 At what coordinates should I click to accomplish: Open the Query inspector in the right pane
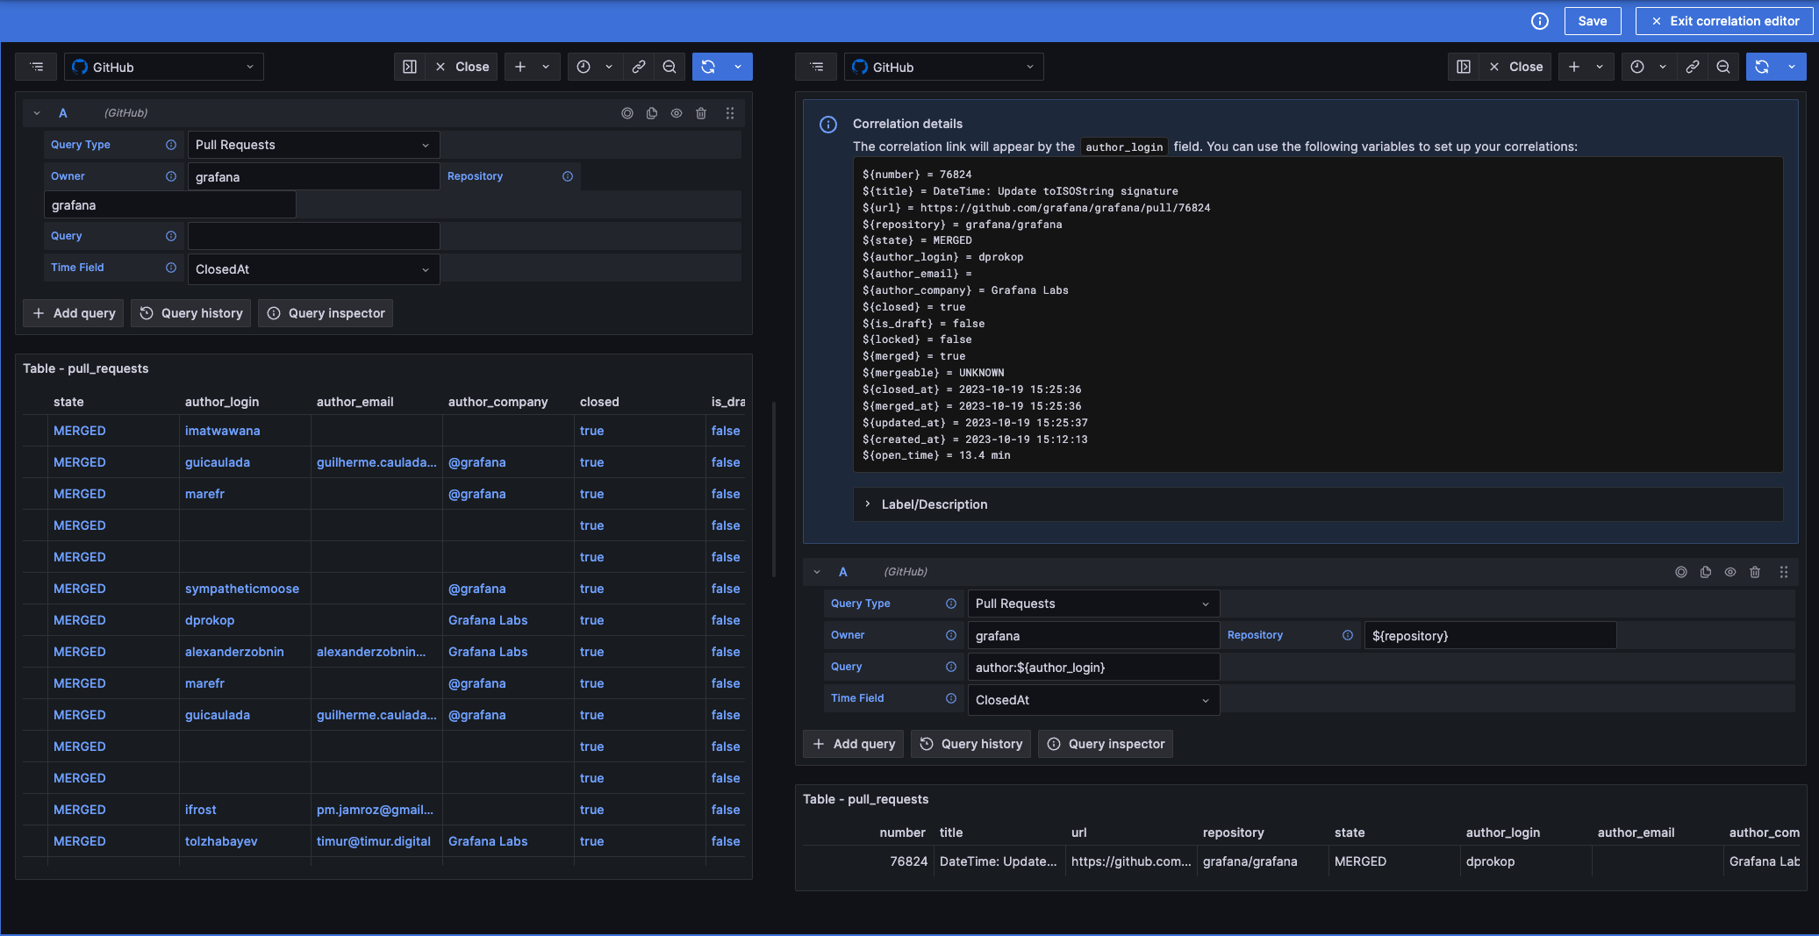tap(1104, 743)
